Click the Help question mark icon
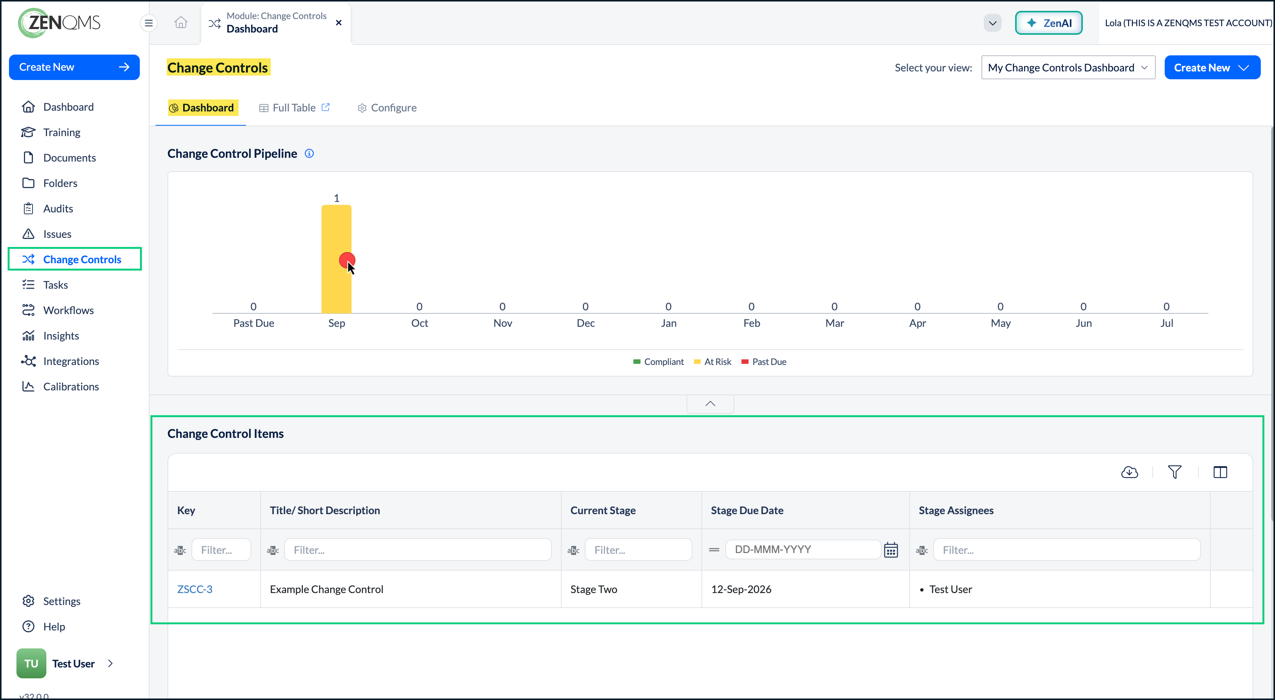Screen dimensions: 1275x700 pyautogui.click(x=28, y=626)
